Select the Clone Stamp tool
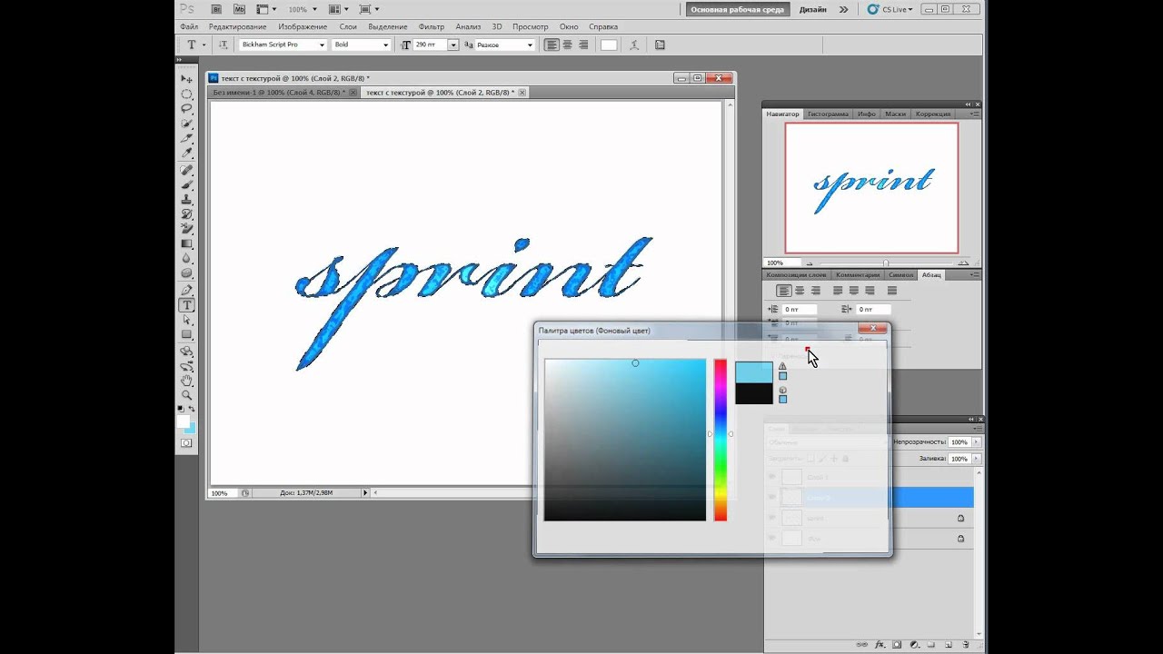Image resolution: width=1163 pixels, height=654 pixels. point(186,199)
